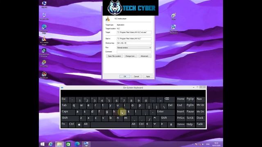Tap the End key on the keyboard
Viewport: 262px width, 147px height.
181,106
